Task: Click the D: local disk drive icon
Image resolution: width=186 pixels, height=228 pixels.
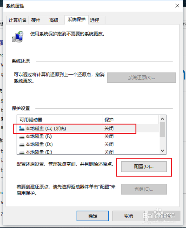Action: point(22,145)
